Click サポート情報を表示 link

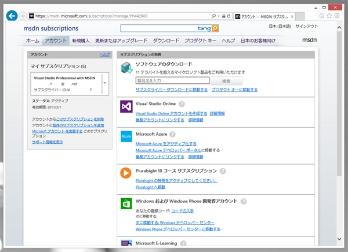click(x=48, y=142)
